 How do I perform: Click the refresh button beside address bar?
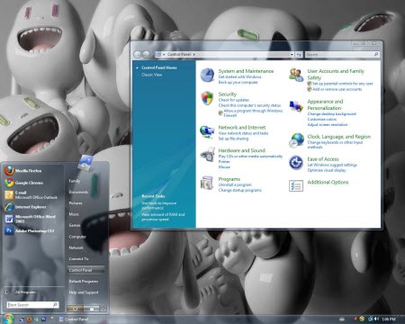point(299,55)
